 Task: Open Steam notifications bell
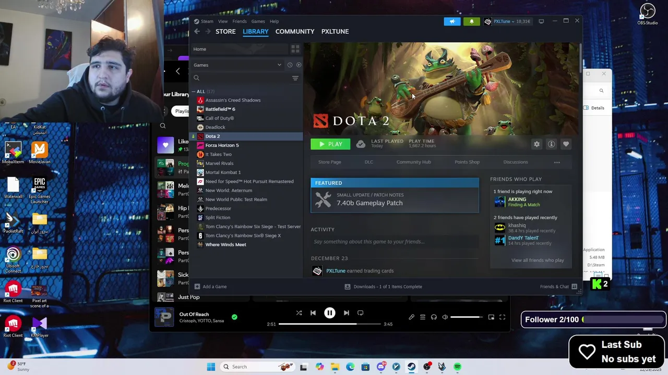(x=471, y=21)
